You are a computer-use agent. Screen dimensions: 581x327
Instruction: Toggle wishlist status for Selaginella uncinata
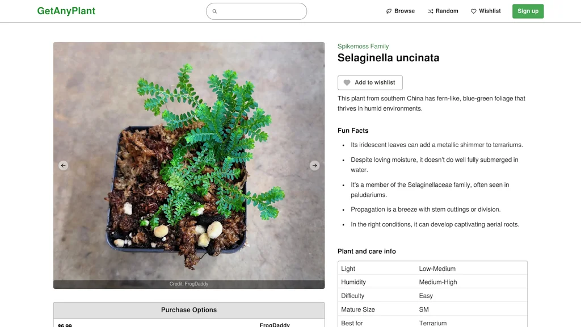coord(370,82)
